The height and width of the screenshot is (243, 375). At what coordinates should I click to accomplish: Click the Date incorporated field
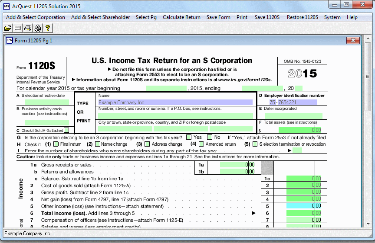click(293, 116)
